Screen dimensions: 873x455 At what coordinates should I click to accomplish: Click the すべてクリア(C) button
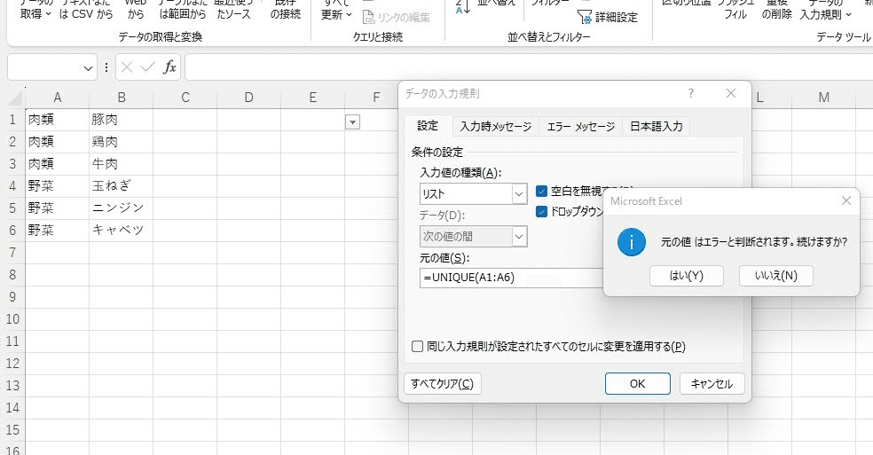coord(442,384)
